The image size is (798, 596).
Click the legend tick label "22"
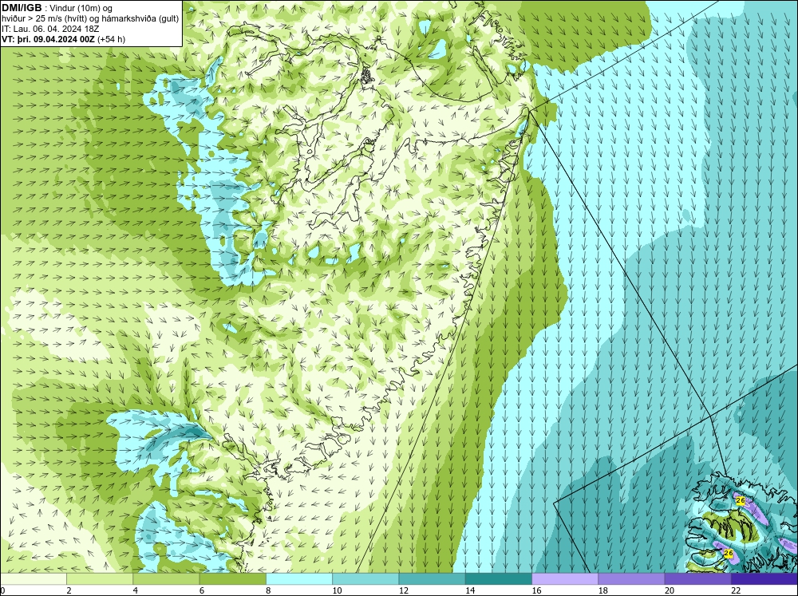(736, 590)
